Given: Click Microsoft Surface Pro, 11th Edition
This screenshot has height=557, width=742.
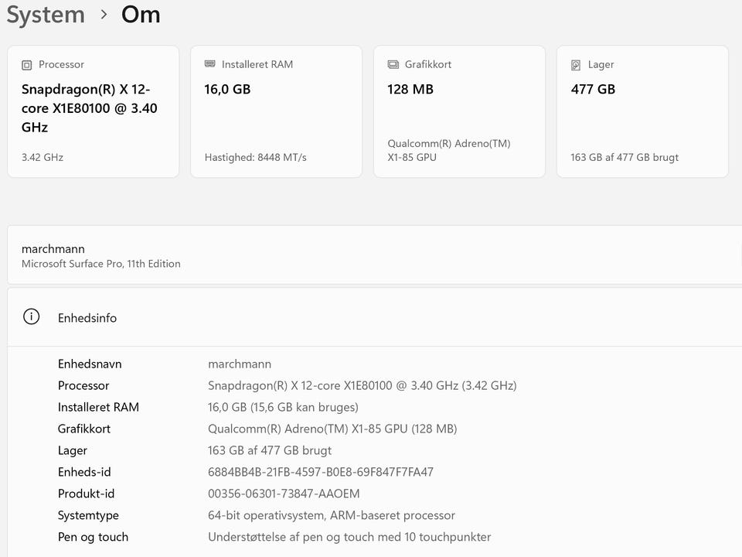Looking at the screenshot, I should point(101,264).
